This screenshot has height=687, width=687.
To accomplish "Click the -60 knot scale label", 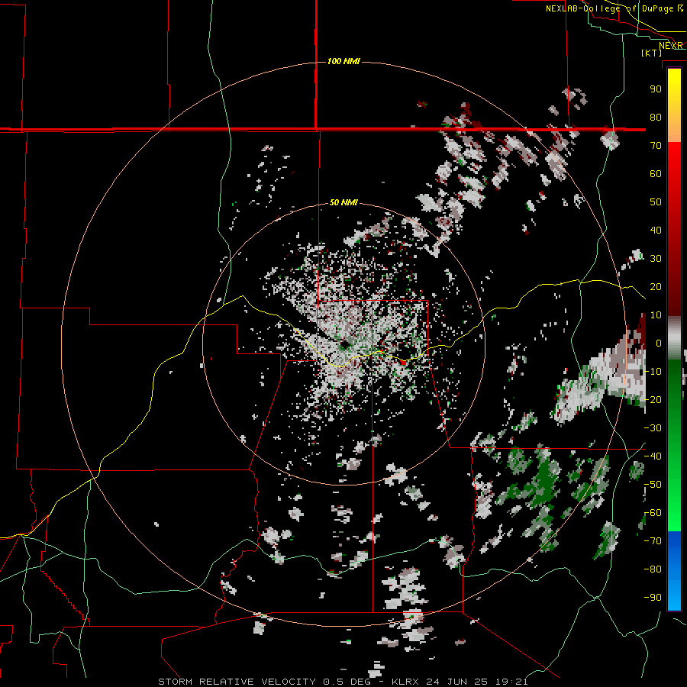I will pos(653,513).
